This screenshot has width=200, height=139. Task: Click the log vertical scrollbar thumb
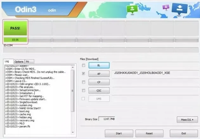(73, 91)
